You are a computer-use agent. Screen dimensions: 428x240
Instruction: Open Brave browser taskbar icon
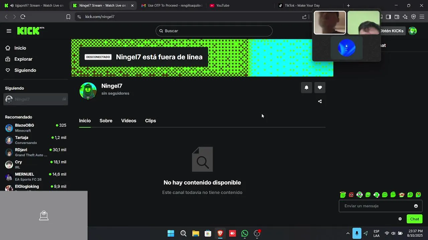click(x=220, y=233)
